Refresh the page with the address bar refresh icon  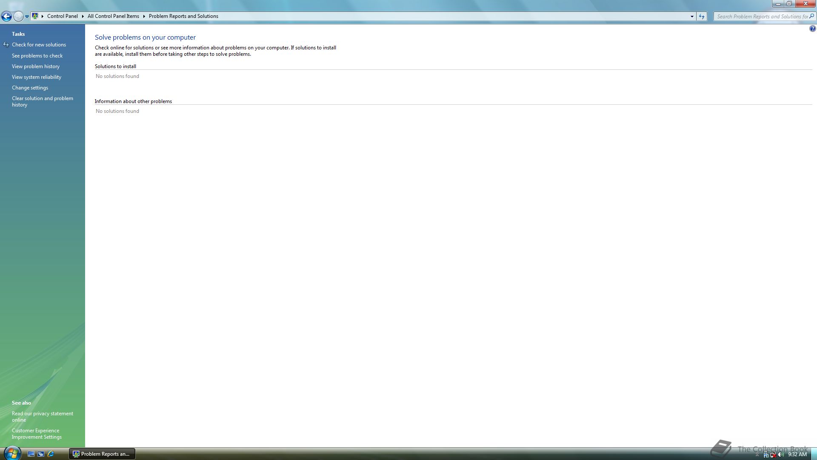pos(702,17)
